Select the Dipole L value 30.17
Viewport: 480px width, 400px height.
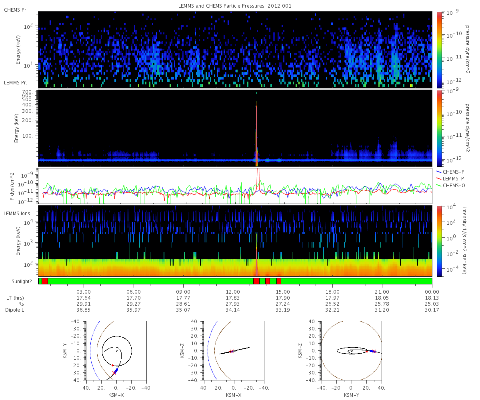point(432,310)
